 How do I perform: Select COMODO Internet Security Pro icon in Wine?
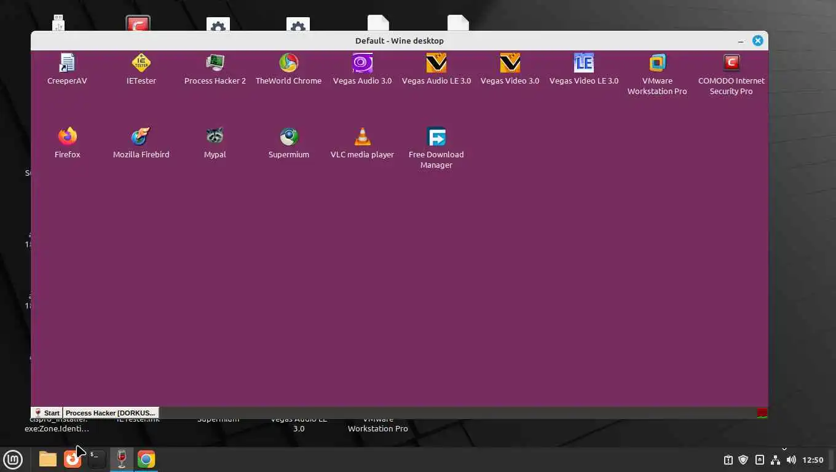point(731,63)
